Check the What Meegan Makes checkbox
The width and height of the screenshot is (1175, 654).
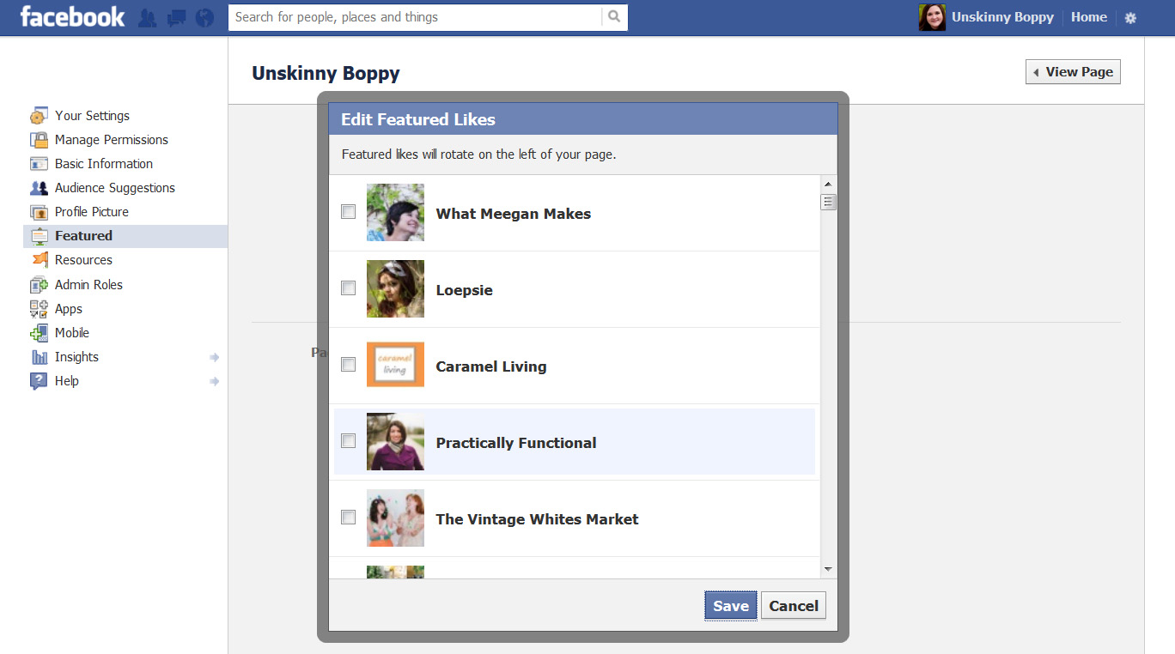pyautogui.click(x=348, y=212)
